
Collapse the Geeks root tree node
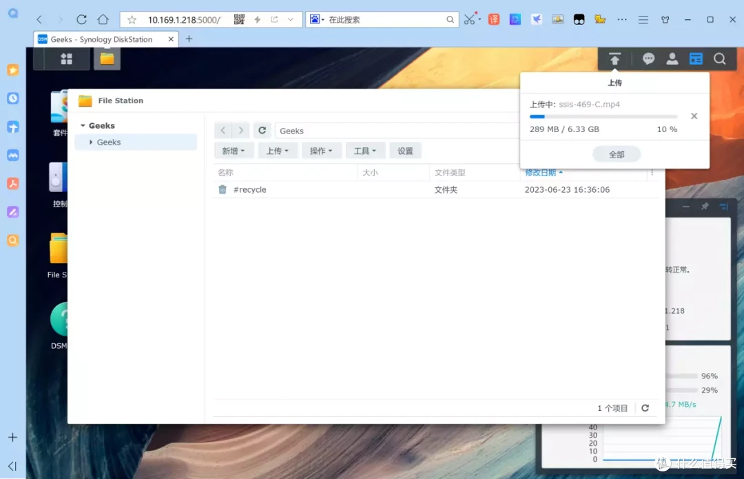coord(83,126)
